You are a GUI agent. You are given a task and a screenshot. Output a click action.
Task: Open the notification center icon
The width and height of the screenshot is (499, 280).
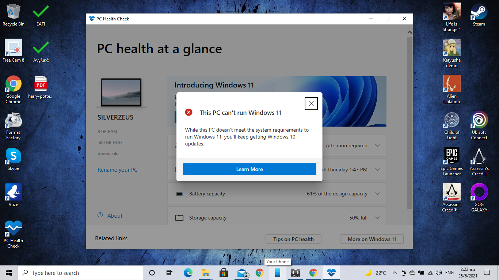(x=487, y=273)
